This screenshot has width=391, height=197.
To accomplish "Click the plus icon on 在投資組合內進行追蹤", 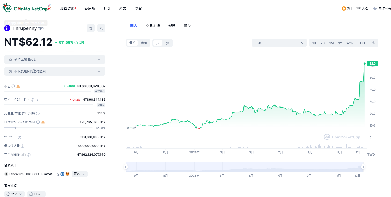I will (99, 71).
